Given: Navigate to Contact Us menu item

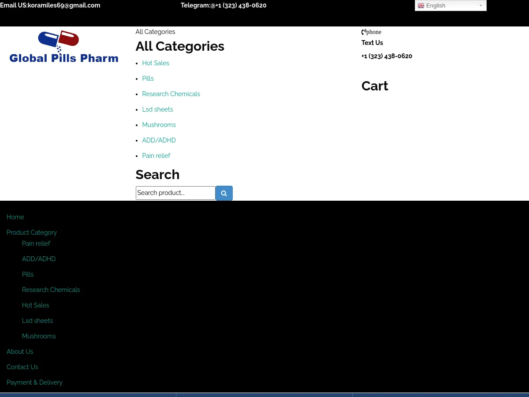Looking at the screenshot, I should pos(22,367).
